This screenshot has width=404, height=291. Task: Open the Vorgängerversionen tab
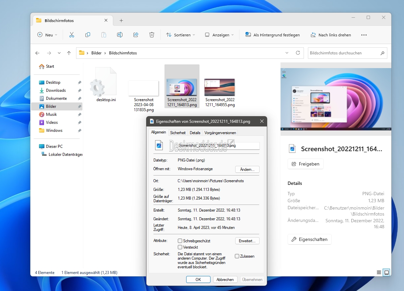(220, 133)
